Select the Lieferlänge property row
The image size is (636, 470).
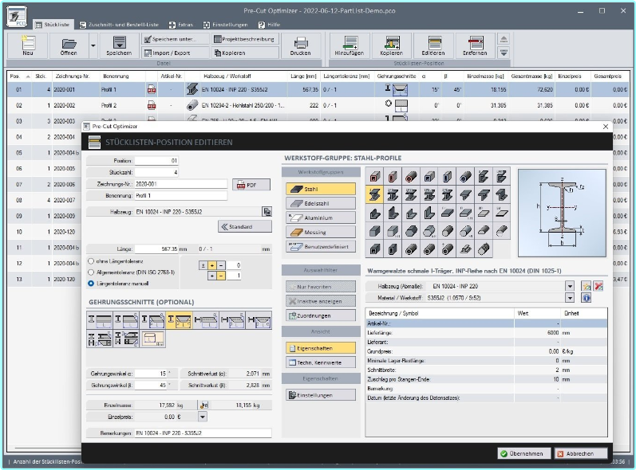click(x=487, y=333)
